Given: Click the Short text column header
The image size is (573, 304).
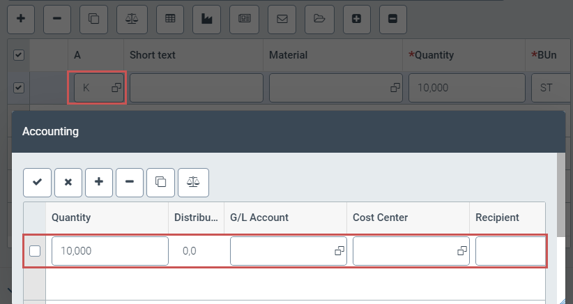Looking at the screenshot, I should (153, 55).
